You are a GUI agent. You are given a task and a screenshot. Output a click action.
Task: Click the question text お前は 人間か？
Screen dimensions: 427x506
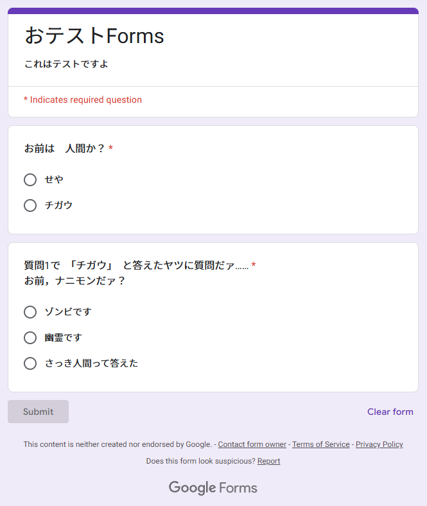[64, 149]
